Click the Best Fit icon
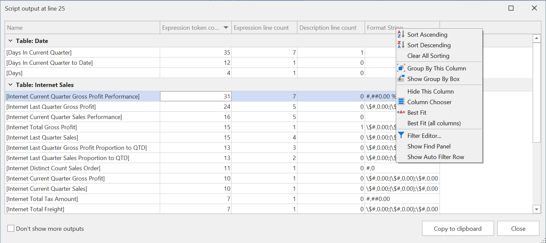The width and height of the screenshot is (546, 243). tap(401, 112)
